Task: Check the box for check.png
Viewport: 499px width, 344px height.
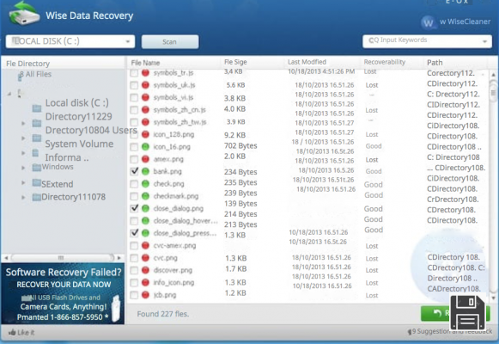Action: coord(134,184)
